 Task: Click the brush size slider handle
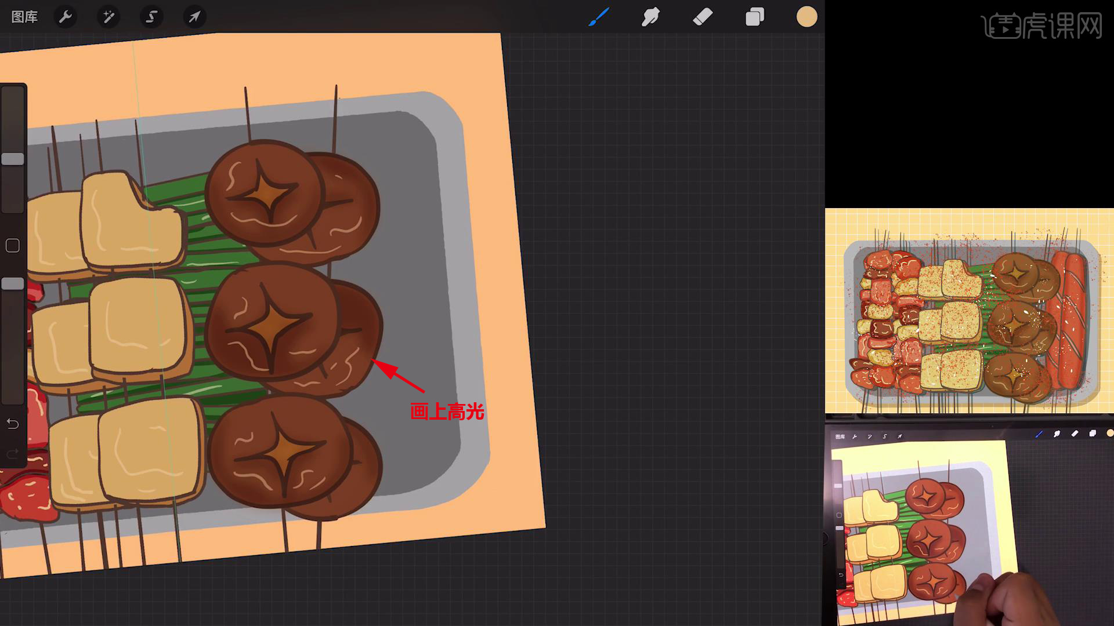tap(13, 159)
